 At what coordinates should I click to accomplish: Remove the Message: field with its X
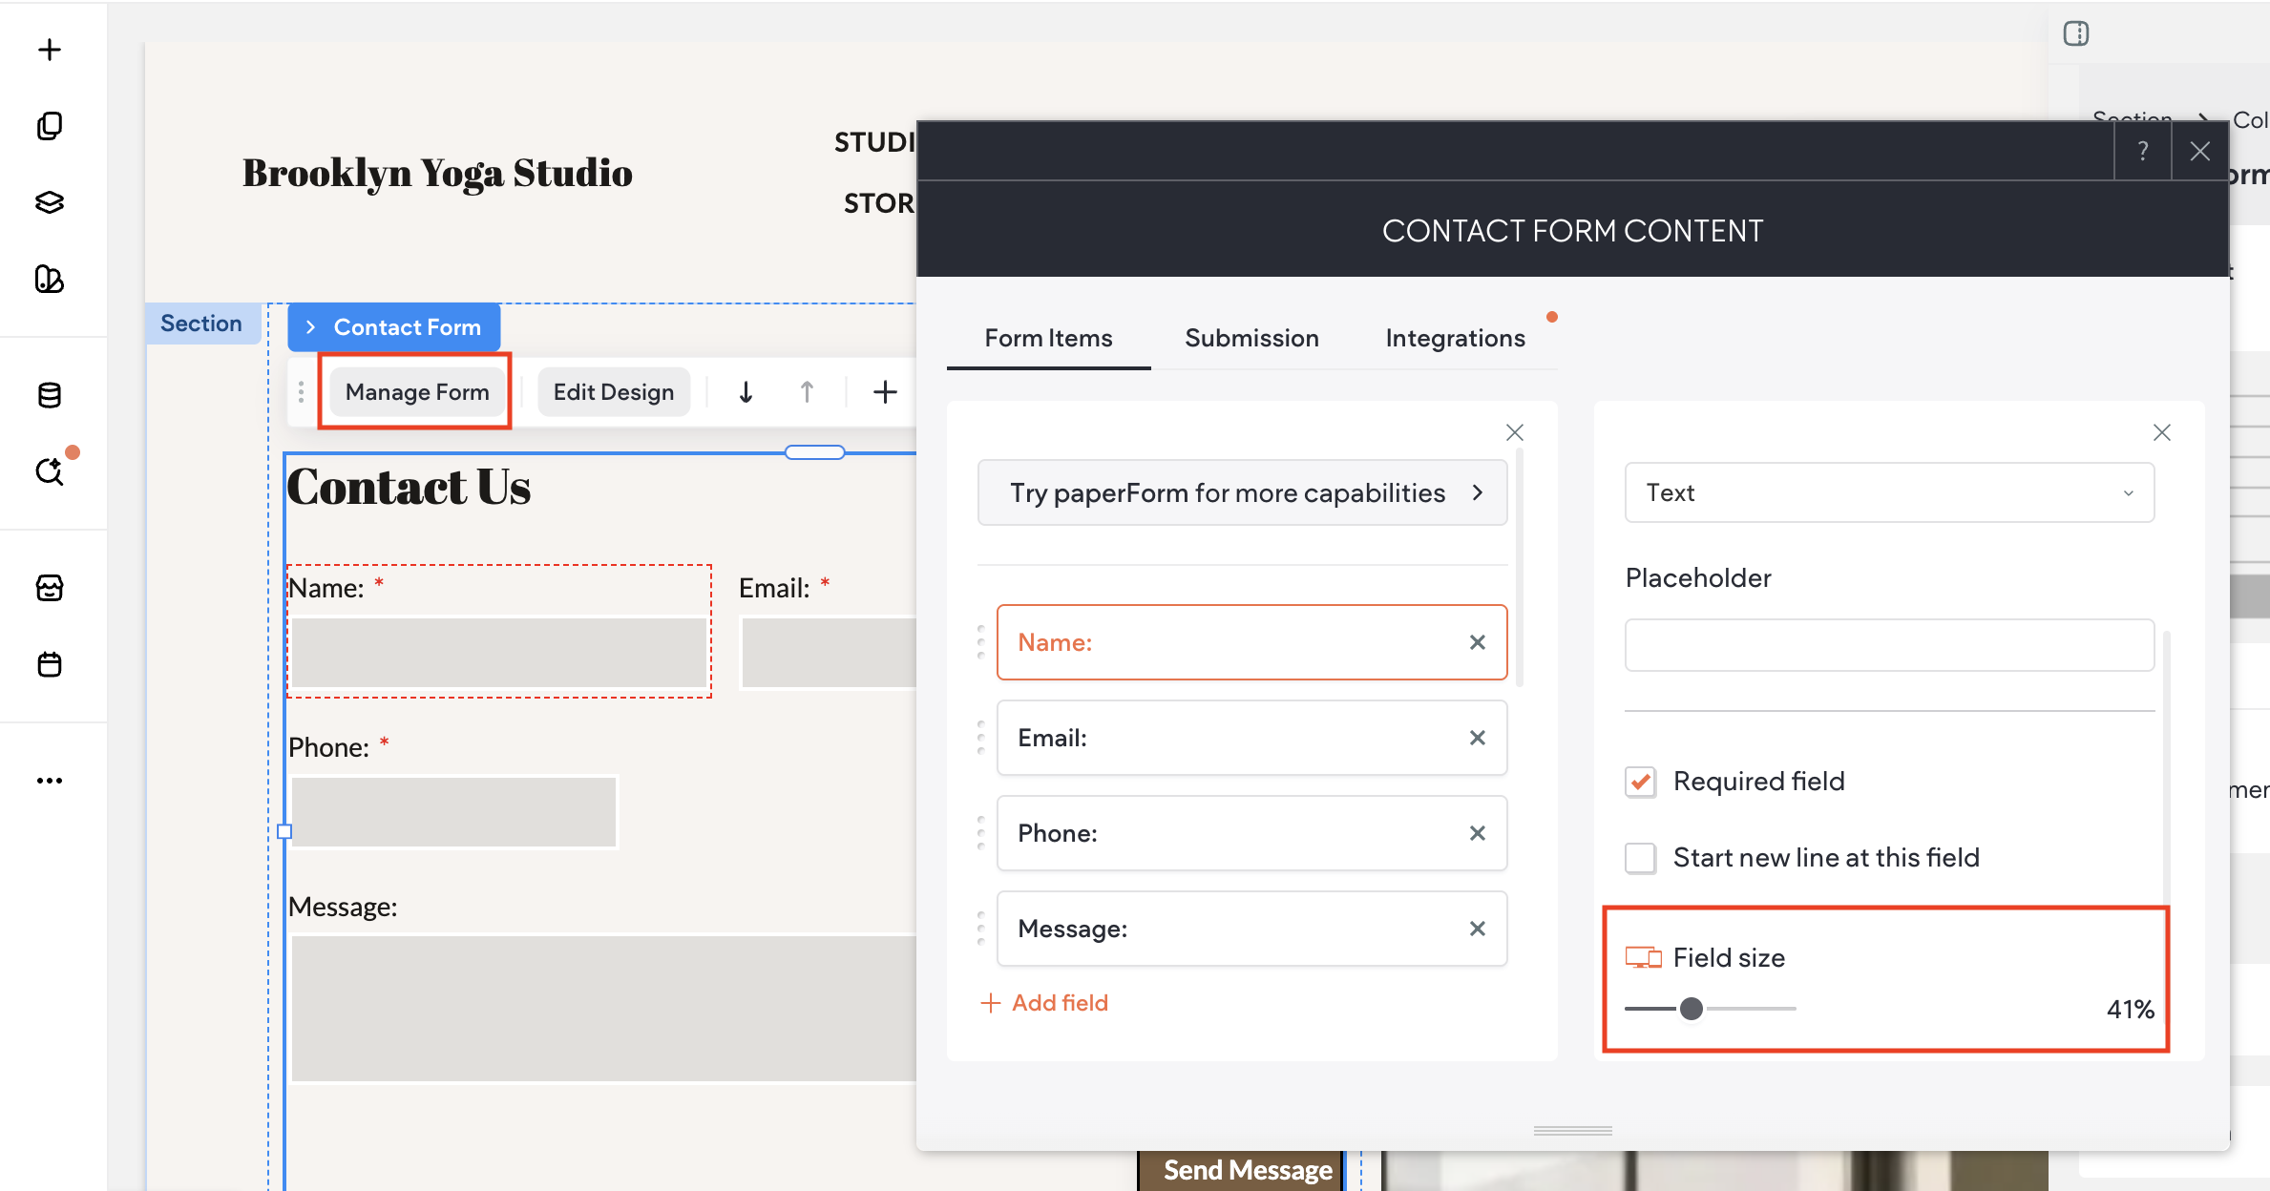[x=1477, y=929]
